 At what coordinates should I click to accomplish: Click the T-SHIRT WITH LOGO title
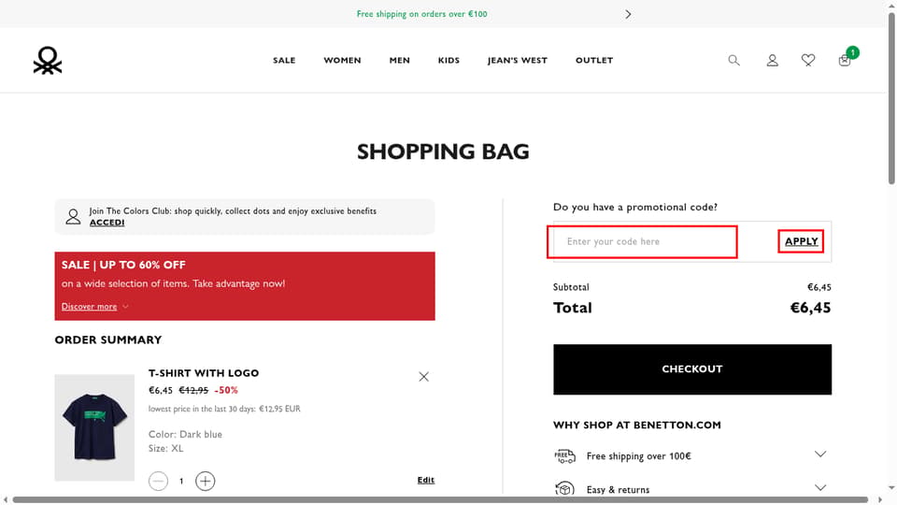[x=204, y=373]
